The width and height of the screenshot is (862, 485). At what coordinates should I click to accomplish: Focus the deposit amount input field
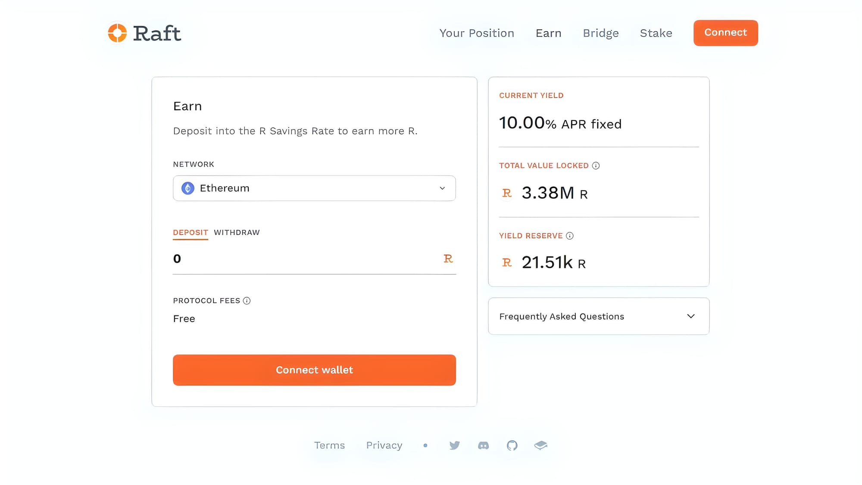[302, 259]
